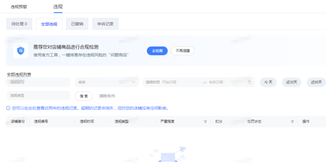Open the 待处理 0 tab

(x=19, y=24)
